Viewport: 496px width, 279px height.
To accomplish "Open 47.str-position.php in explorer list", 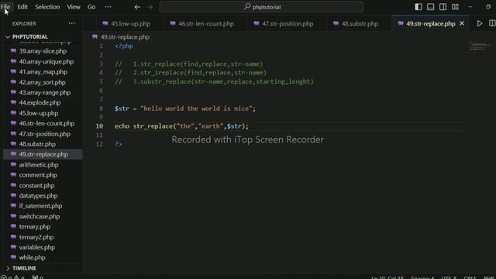I will tap(45, 134).
